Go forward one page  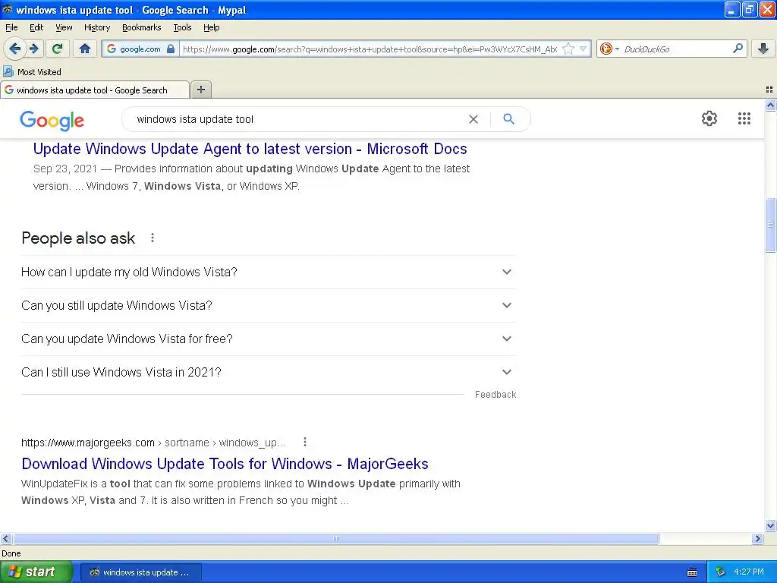34,49
